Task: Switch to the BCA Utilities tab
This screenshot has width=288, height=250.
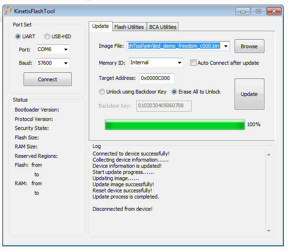Action: click(x=163, y=27)
